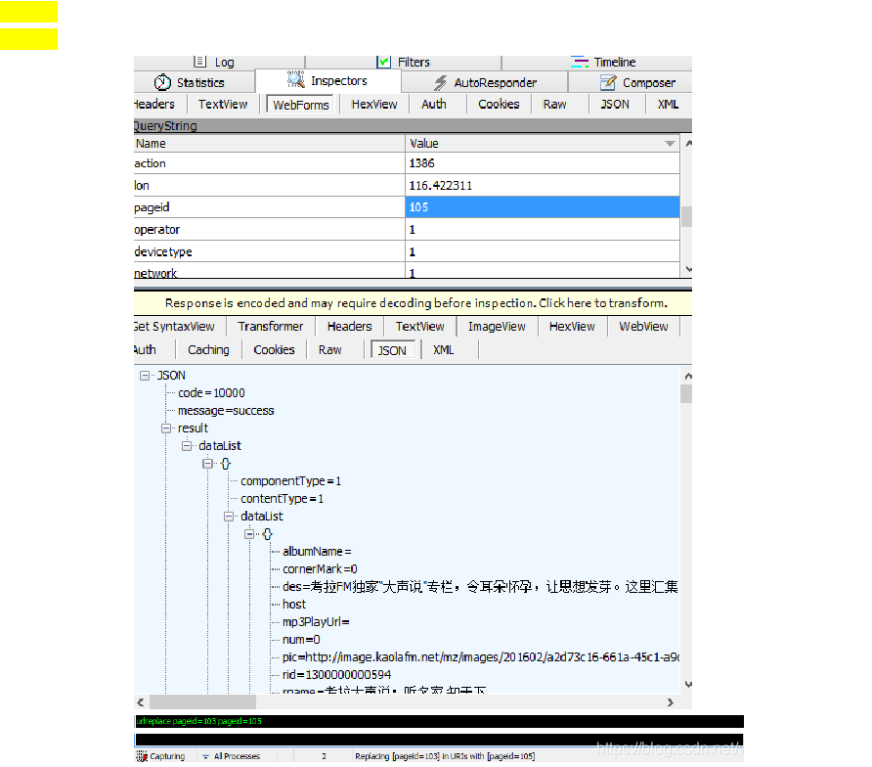Select code=10000 tree node
The height and width of the screenshot is (767, 872).
tap(211, 393)
